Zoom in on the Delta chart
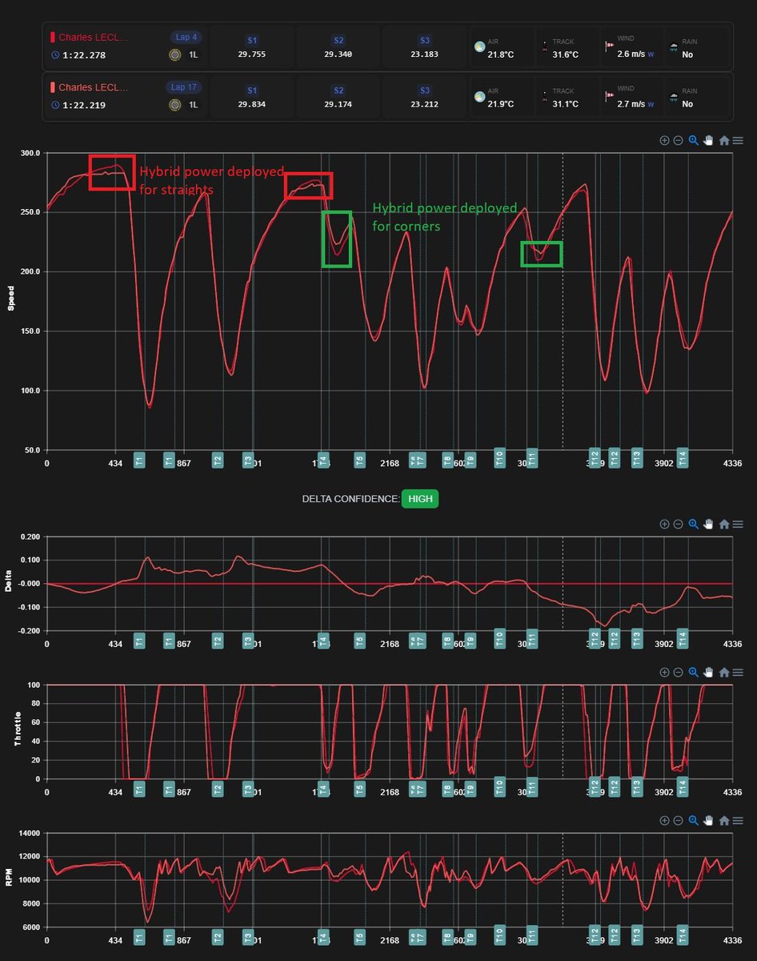Viewport: 757px width, 961px height. pos(664,524)
